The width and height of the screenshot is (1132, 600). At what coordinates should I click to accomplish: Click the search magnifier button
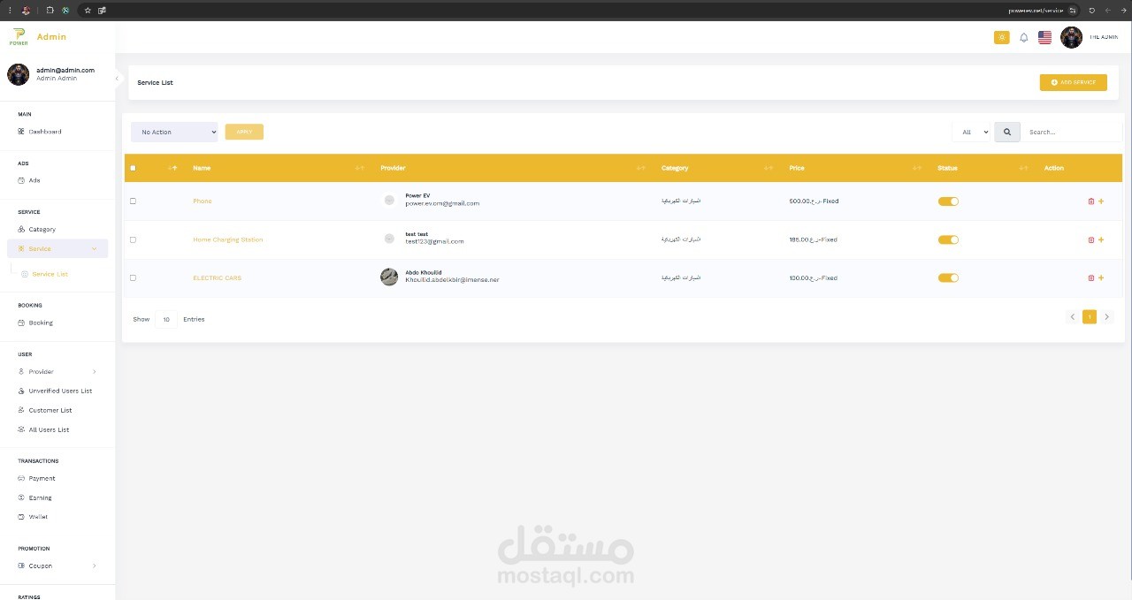(1007, 132)
